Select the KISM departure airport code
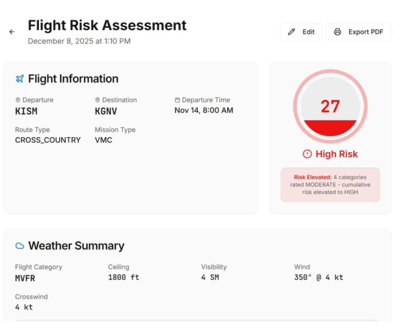 [26, 111]
